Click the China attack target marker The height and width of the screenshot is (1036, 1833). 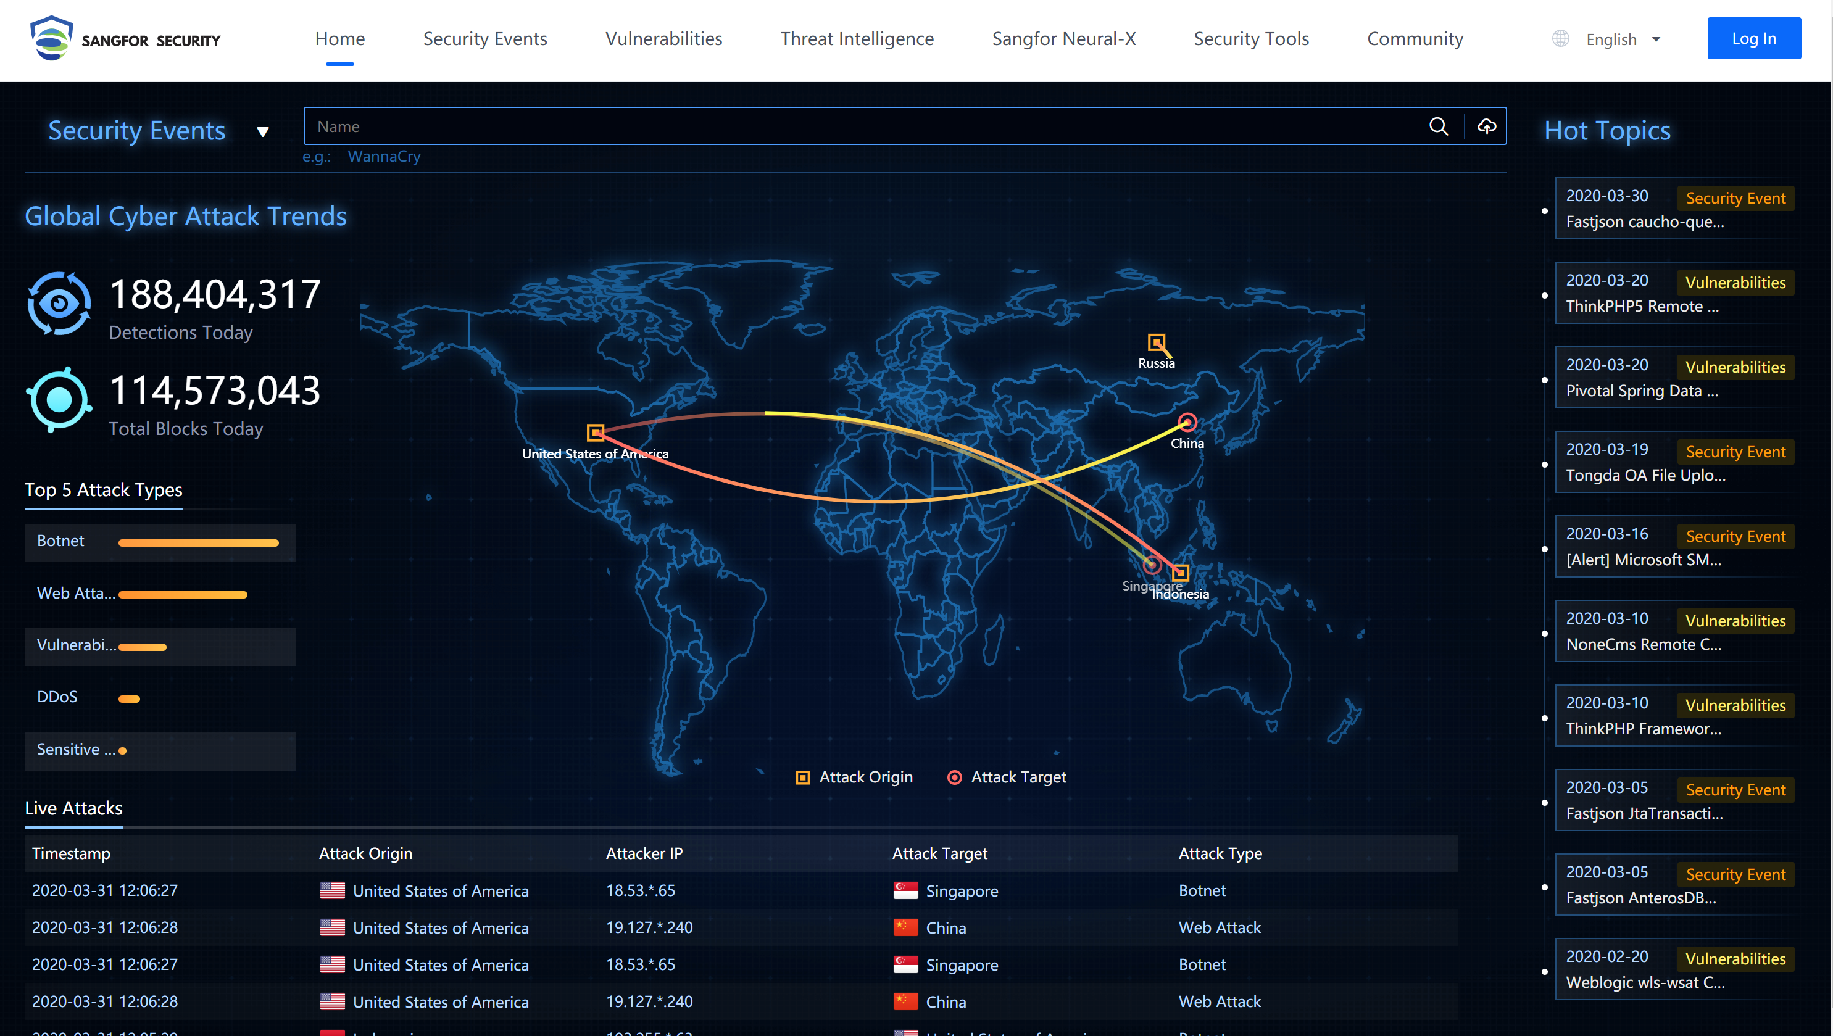pyautogui.click(x=1187, y=423)
